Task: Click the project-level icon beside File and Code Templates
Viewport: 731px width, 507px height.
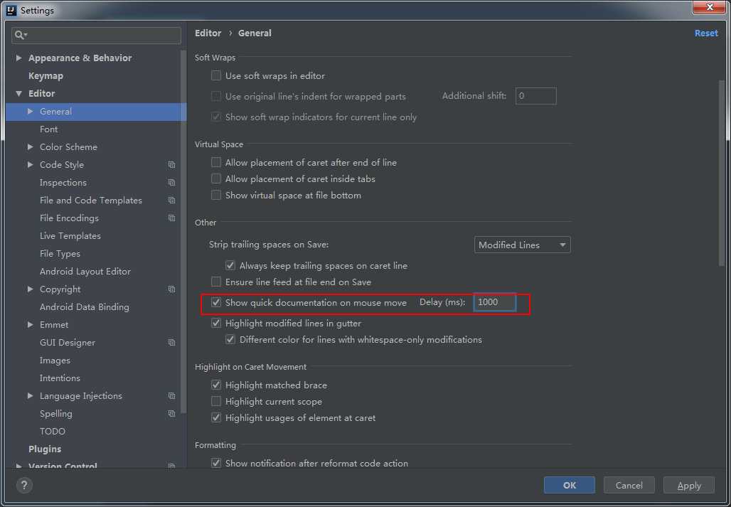Action: coord(171,201)
